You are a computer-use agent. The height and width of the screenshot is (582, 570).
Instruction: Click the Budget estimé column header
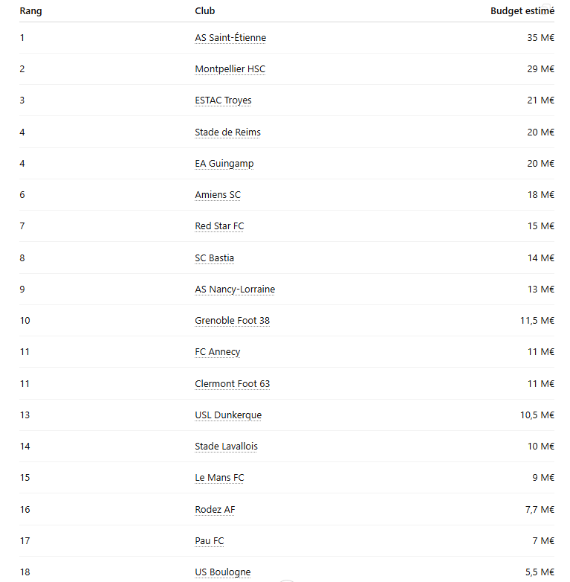522,11
